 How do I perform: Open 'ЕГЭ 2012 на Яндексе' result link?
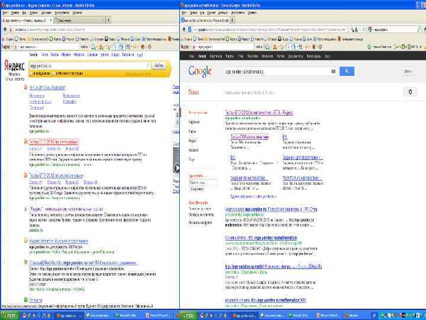[47, 88]
